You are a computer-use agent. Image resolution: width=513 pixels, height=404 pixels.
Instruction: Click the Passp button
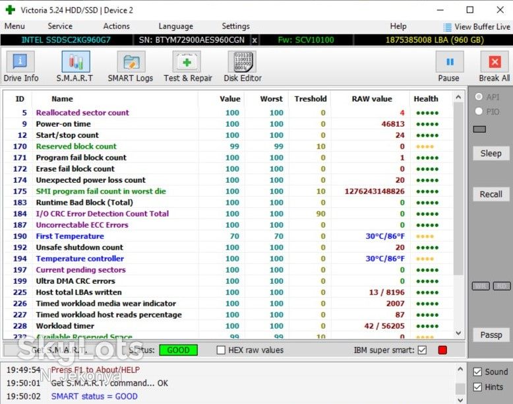point(491,335)
